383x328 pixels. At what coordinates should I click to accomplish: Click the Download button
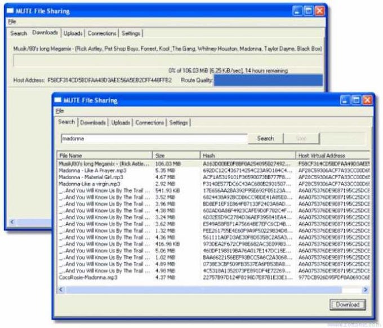(x=348, y=304)
